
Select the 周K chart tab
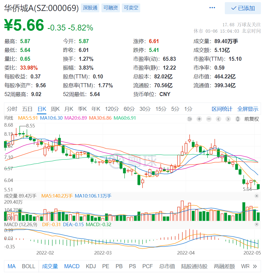[x=55, y=109]
